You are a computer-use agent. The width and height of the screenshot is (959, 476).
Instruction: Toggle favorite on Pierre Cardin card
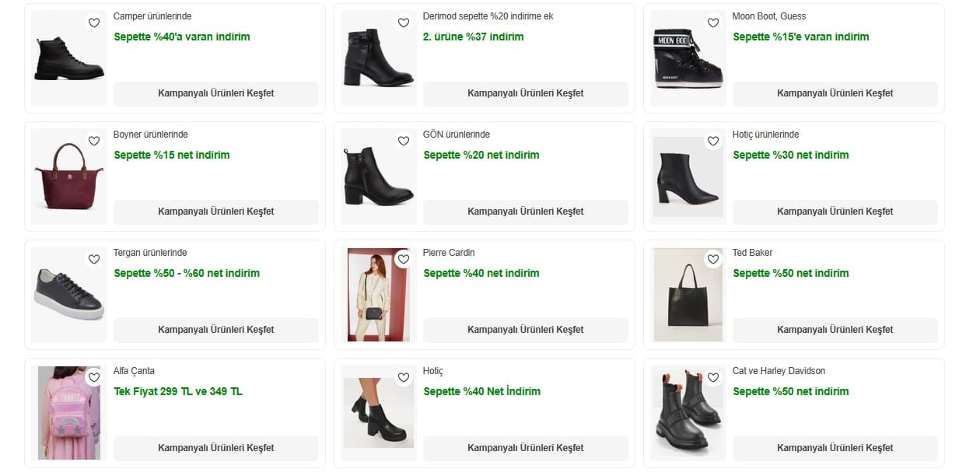click(x=403, y=260)
